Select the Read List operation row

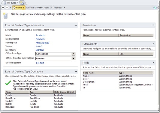pyautogui.click(x=41, y=107)
